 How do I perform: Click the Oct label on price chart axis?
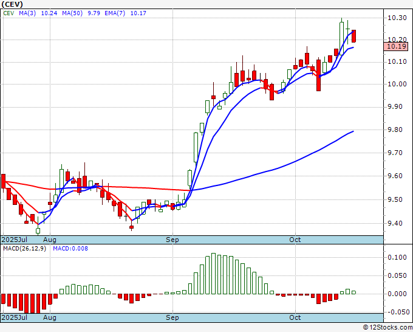(x=295, y=240)
